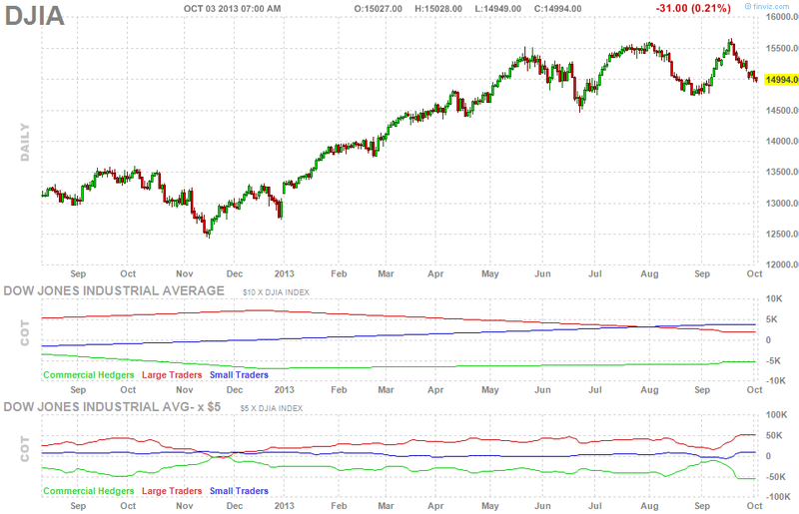Click the low value L:14949.00
799x514 pixels.
[497, 9]
